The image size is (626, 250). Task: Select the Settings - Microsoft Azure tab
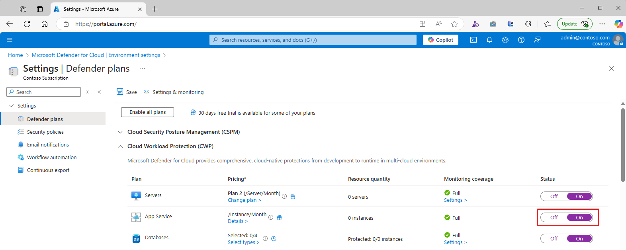pos(98,9)
